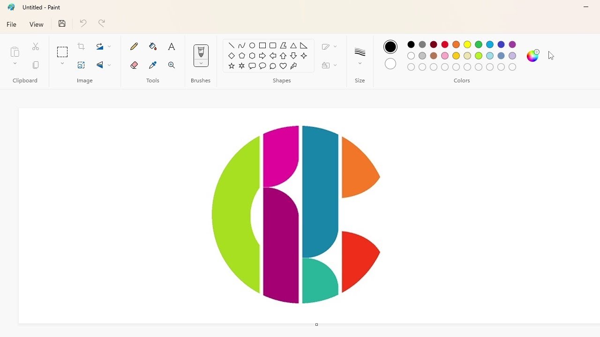Select the Pencil tool
Image resolution: width=600 pixels, height=337 pixels.
134,46
